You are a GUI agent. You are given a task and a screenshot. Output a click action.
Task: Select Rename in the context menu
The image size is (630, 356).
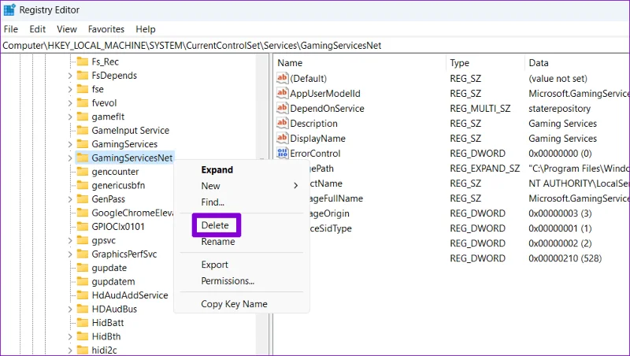[x=218, y=242]
